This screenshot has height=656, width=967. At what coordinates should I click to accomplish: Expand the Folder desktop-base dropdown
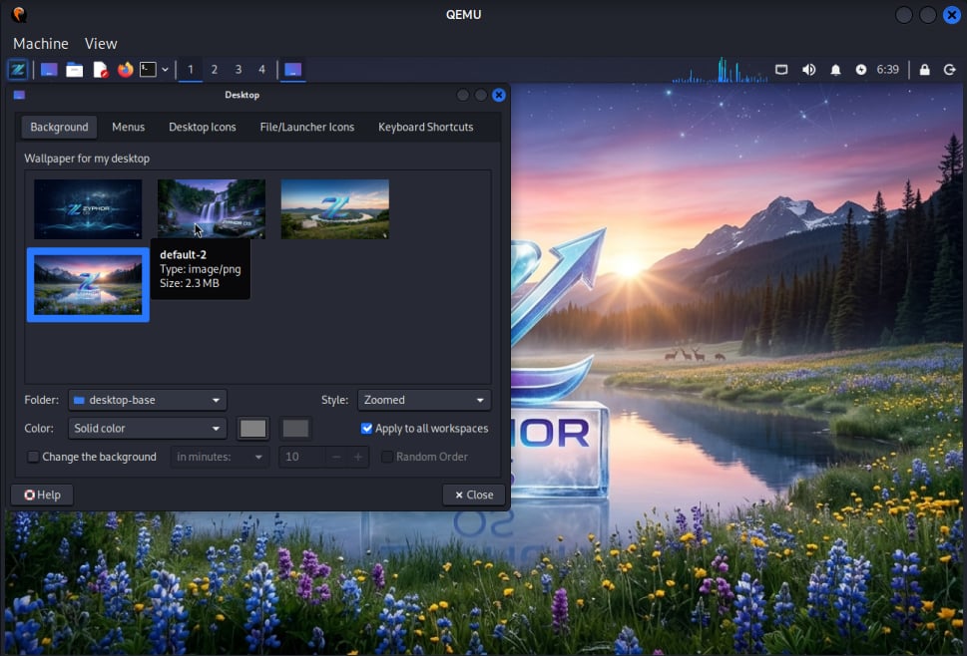(148, 400)
